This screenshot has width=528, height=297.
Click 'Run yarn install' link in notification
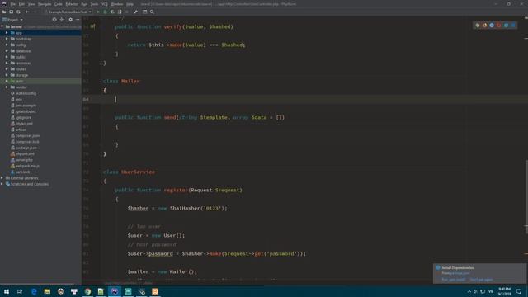click(453, 280)
